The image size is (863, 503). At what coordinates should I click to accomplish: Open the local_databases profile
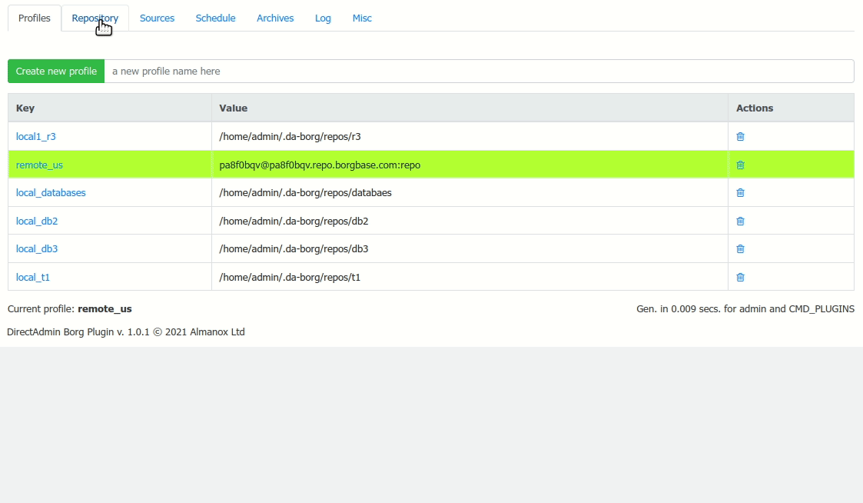[x=51, y=192]
